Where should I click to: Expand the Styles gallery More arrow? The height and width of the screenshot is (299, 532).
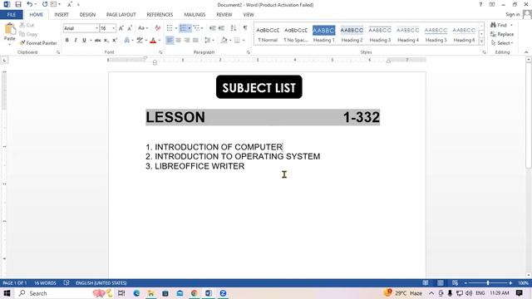coord(481,42)
